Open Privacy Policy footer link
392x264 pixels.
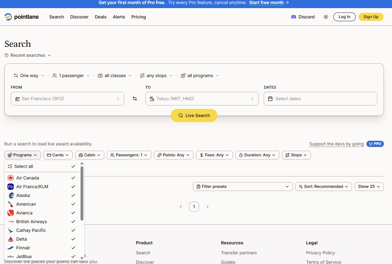point(321,253)
